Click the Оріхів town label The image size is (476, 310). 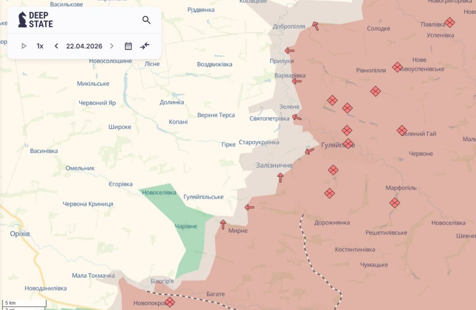pos(20,234)
